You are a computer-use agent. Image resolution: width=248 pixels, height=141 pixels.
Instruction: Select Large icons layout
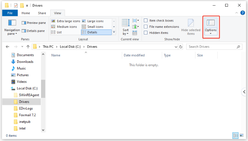[93, 21]
